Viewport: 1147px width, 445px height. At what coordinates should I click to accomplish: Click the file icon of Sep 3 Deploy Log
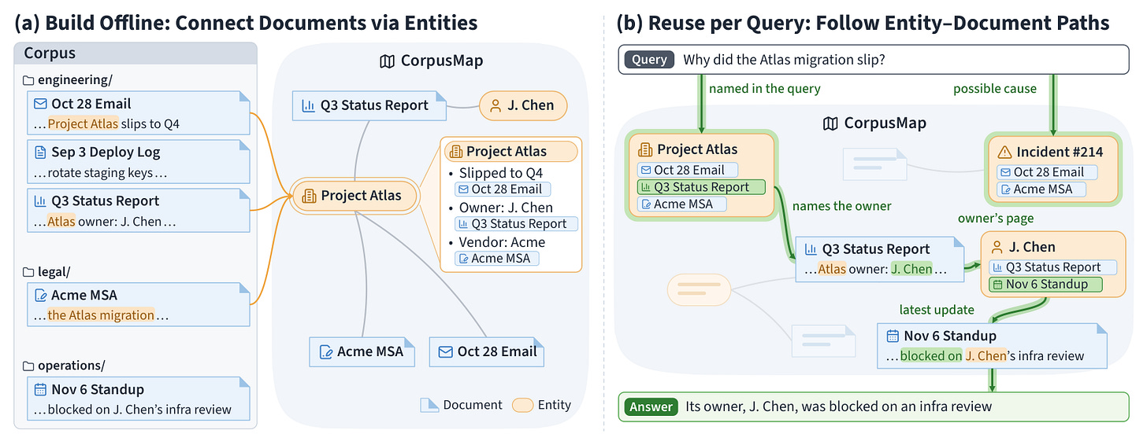point(40,153)
